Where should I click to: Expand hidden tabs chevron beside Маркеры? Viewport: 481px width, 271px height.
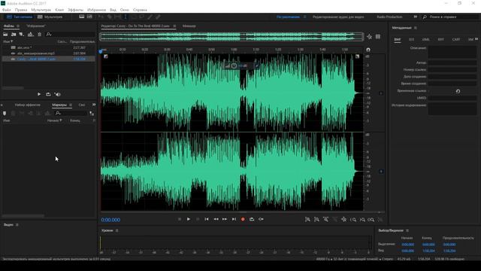[x=94, y=105]
